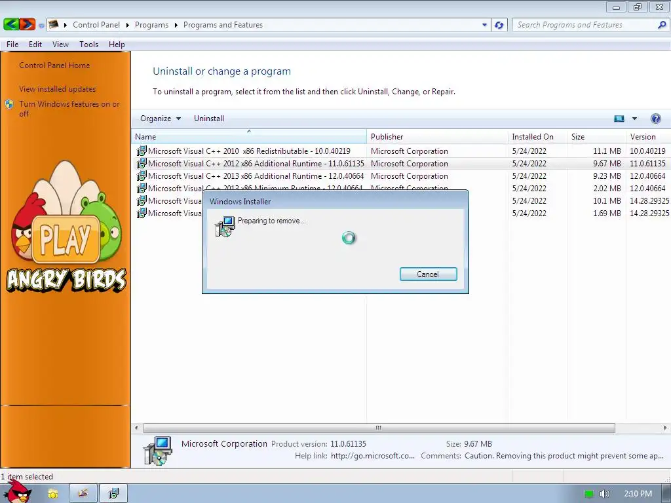671x503 pixels.
Task: Click Programs in the breadcrumb
Action: [151, 25]
